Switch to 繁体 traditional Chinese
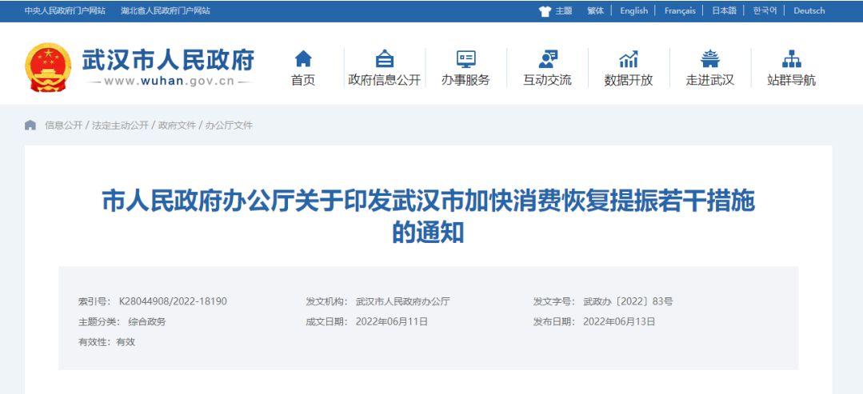 point(595,11)
